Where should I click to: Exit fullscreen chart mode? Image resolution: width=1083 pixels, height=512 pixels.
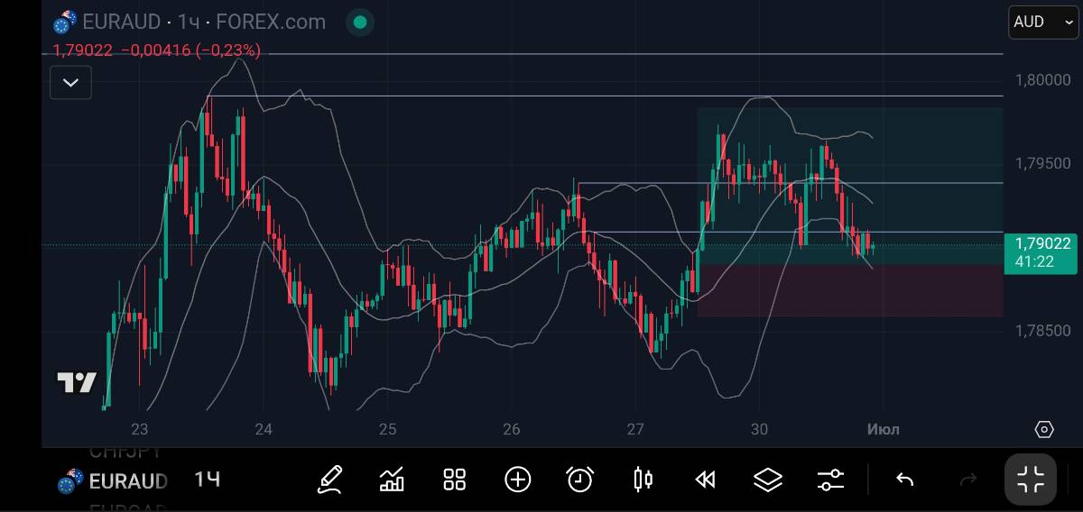click(1030, 479)
